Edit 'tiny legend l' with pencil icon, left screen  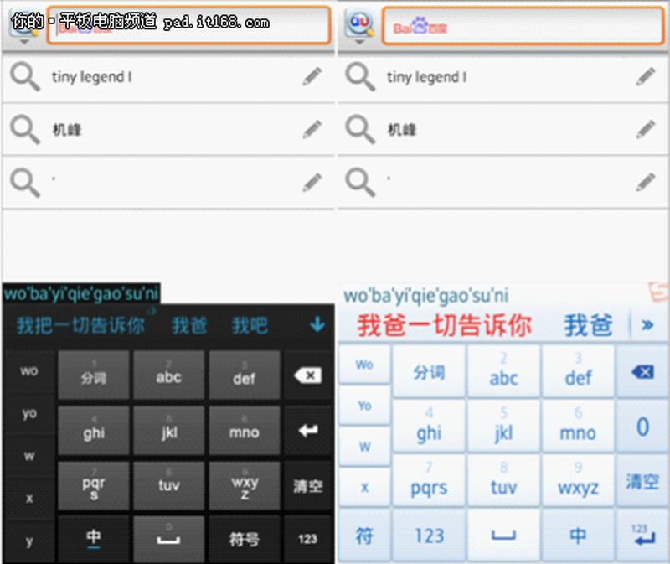312,76
